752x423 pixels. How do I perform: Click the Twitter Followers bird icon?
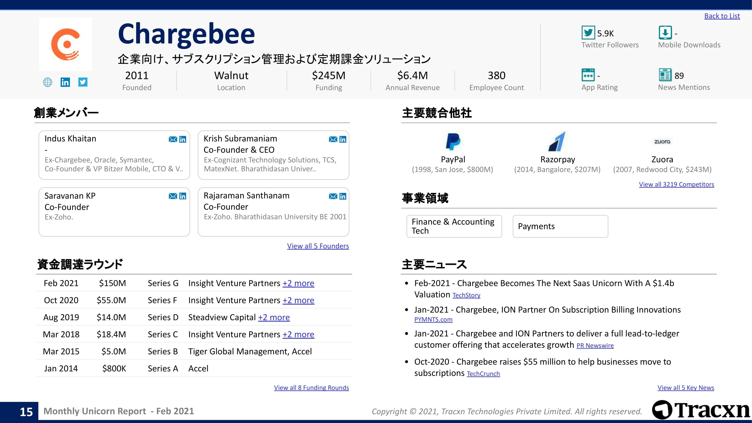588,33
